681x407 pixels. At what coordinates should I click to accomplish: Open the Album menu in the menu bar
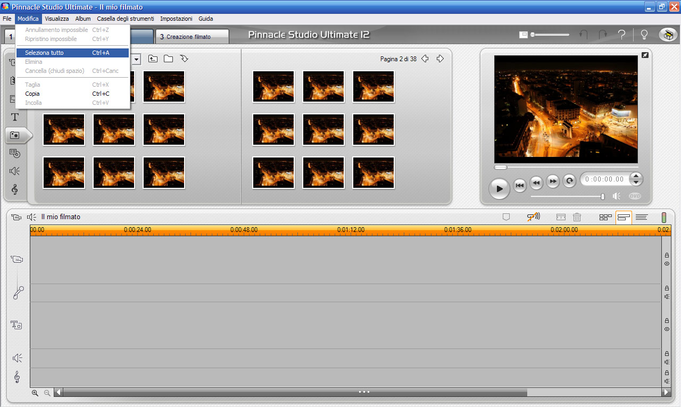point(83,19)
